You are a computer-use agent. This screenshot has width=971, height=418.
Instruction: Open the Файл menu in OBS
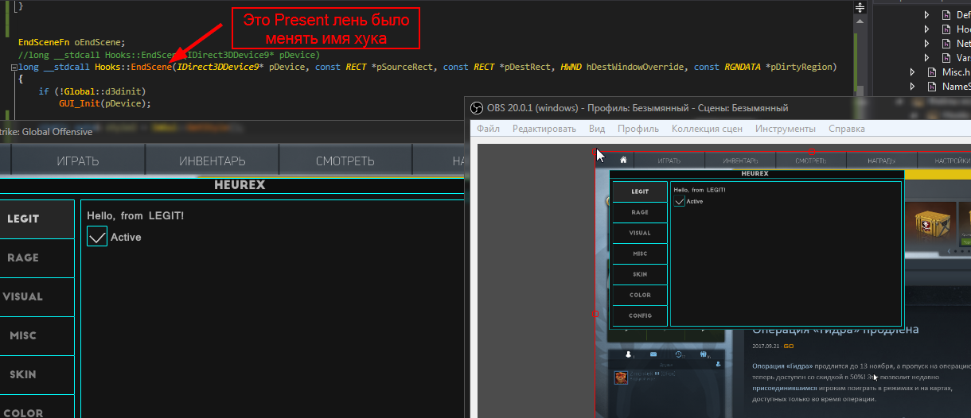click(488, 129)
